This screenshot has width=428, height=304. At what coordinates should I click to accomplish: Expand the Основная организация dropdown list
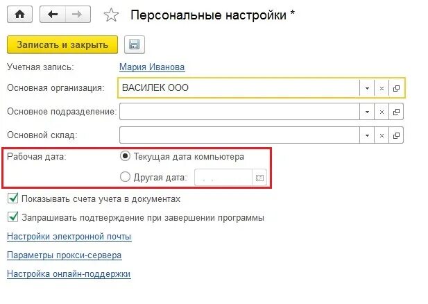(x=367, y=88)
